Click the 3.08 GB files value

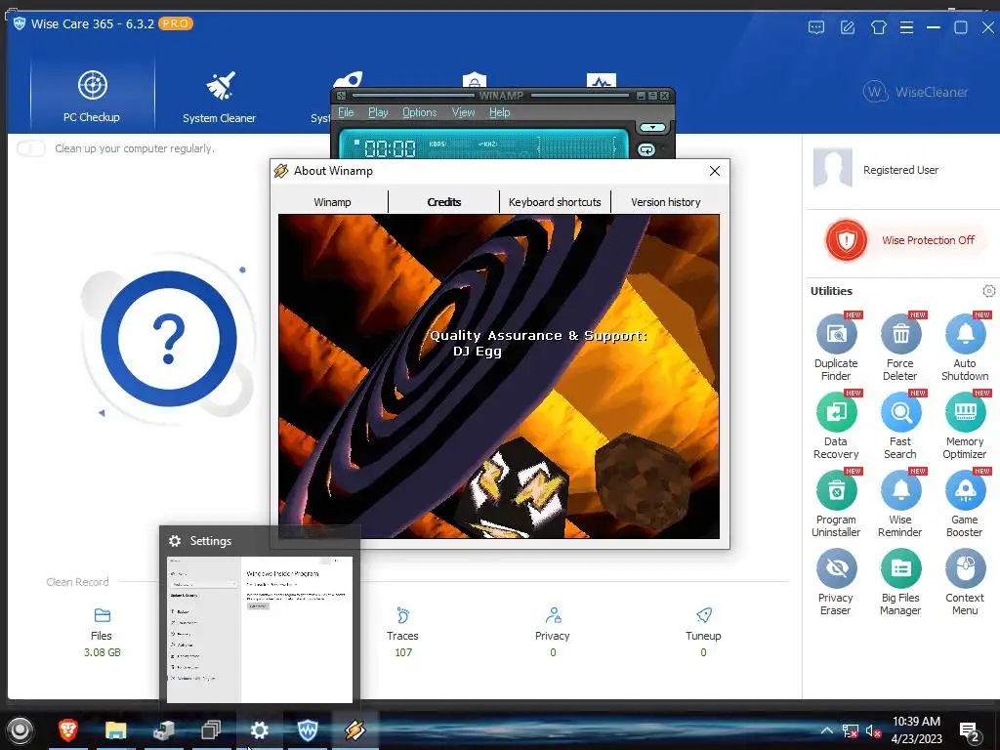tap(102, 652)
